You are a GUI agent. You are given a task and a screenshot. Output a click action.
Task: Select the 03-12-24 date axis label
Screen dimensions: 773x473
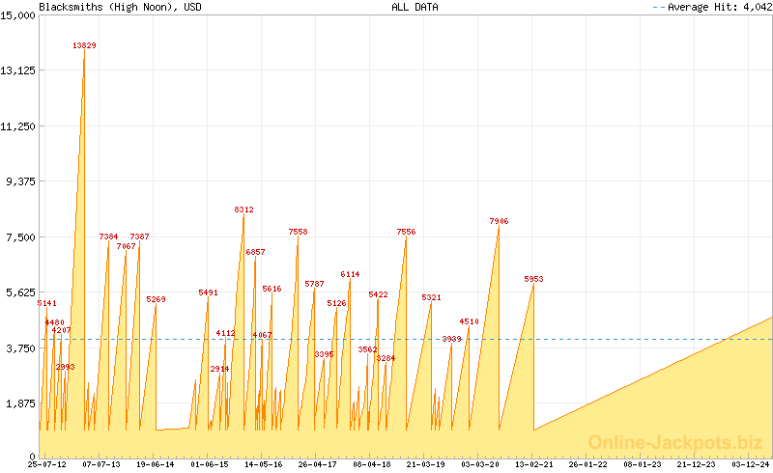(x=750, y=464)
